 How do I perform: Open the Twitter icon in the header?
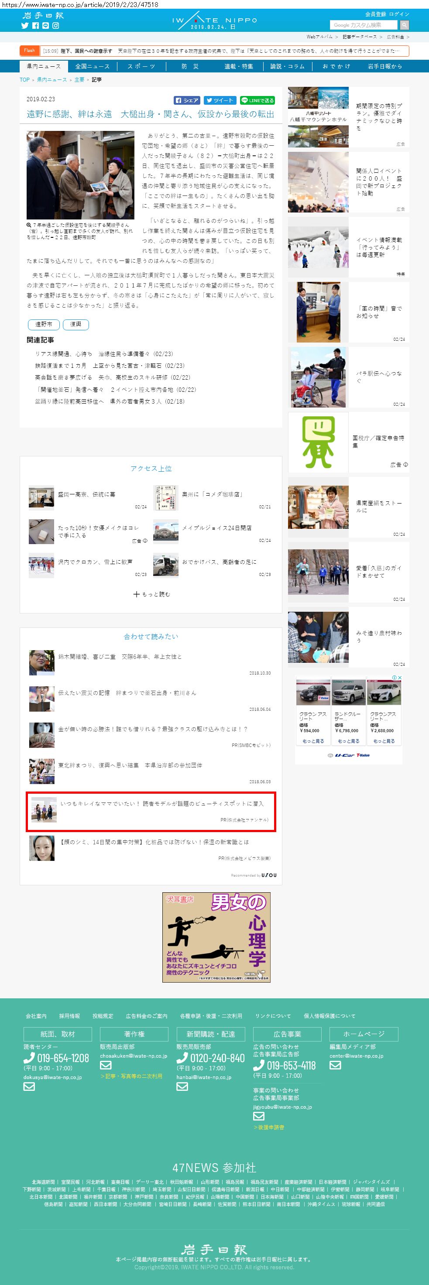click(25, 25)
